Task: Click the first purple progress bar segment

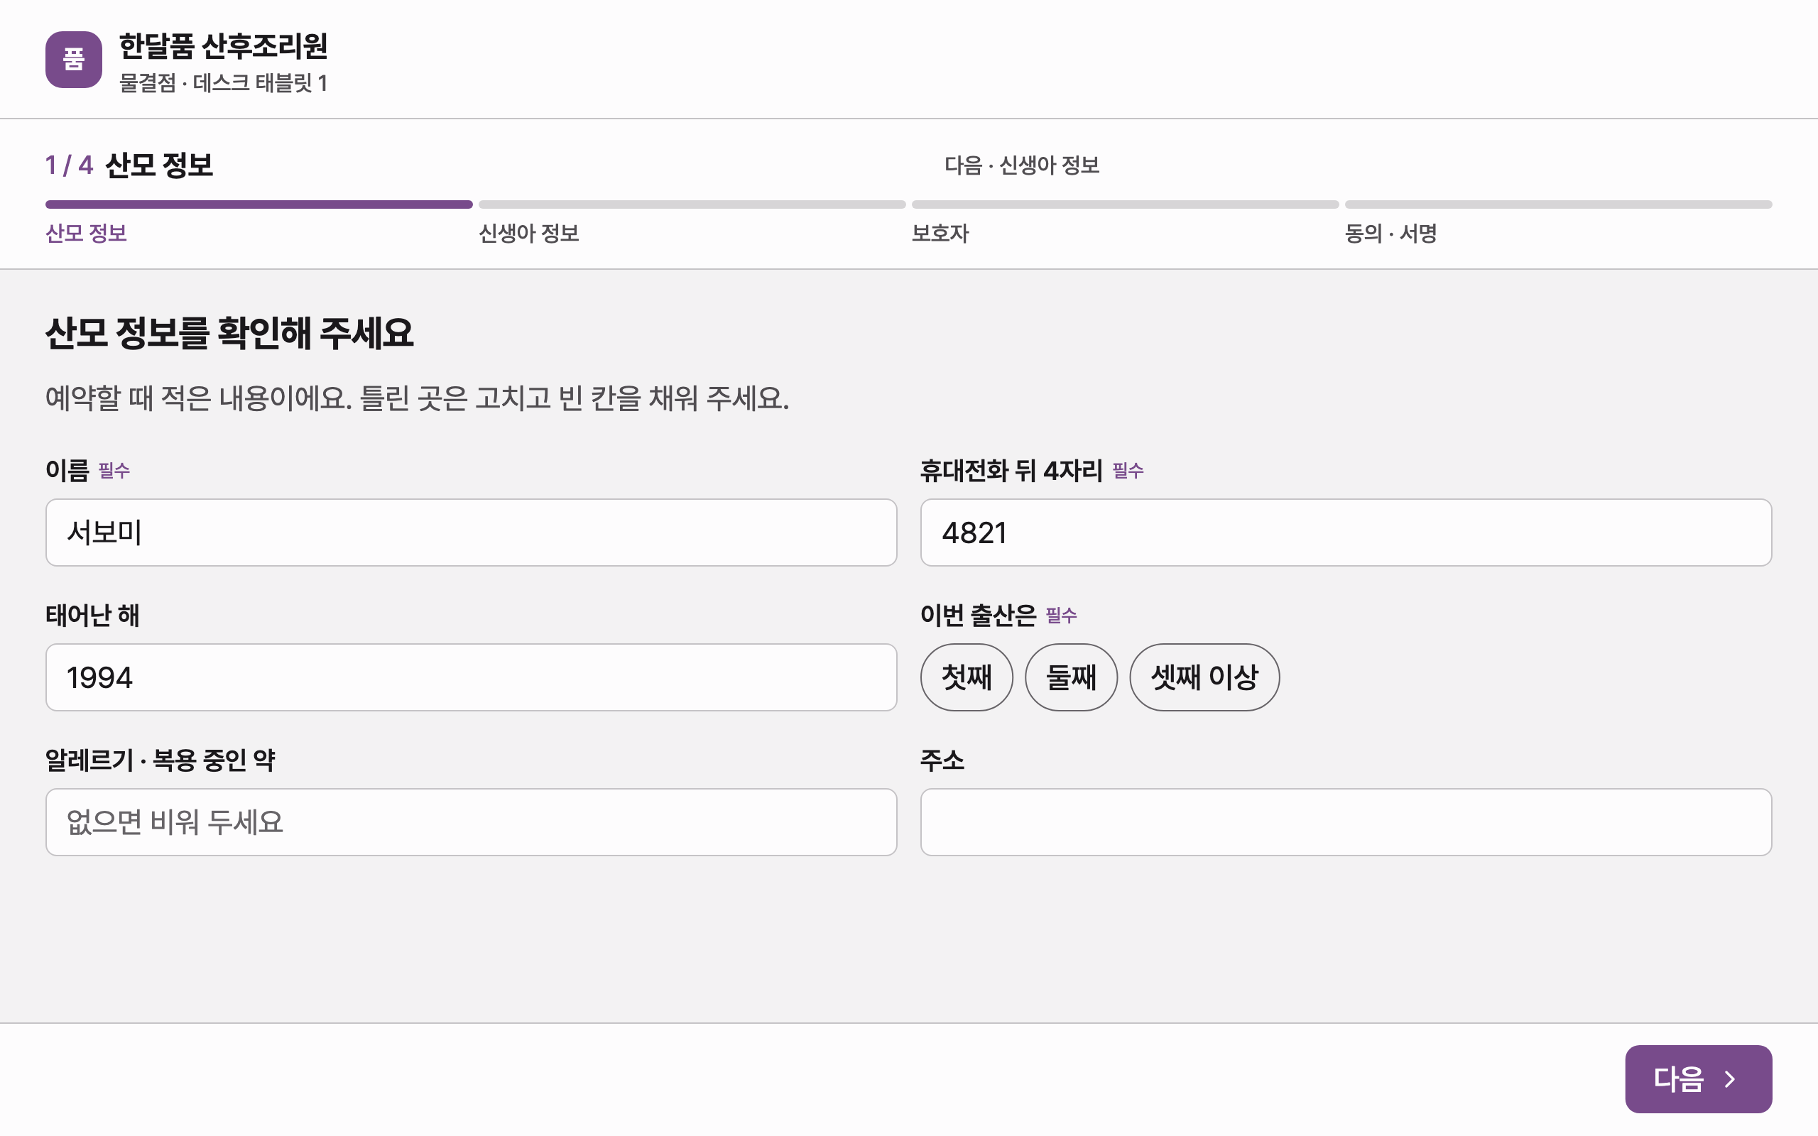Action: pos(258,204)
